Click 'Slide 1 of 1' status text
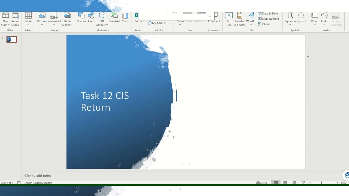 coord(7,183)
